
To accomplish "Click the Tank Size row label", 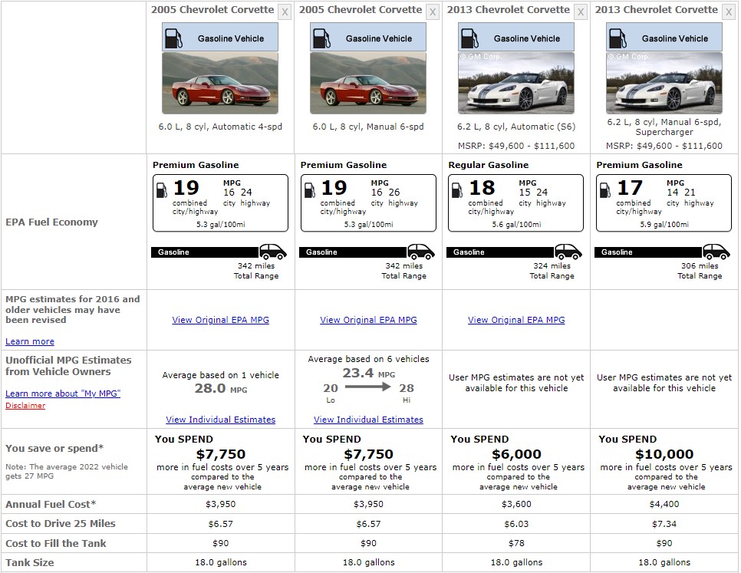I will click(30, 562).
